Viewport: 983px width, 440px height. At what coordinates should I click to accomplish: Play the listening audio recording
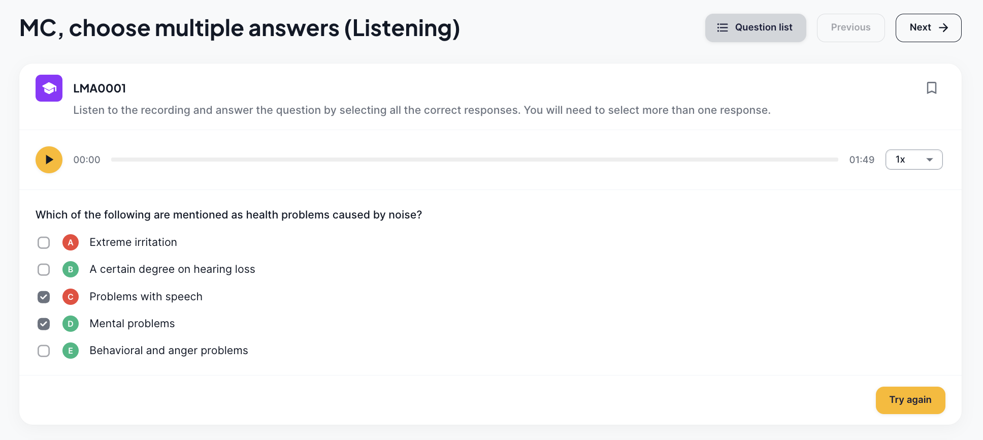pyautogui.click(x=49, y=160)
